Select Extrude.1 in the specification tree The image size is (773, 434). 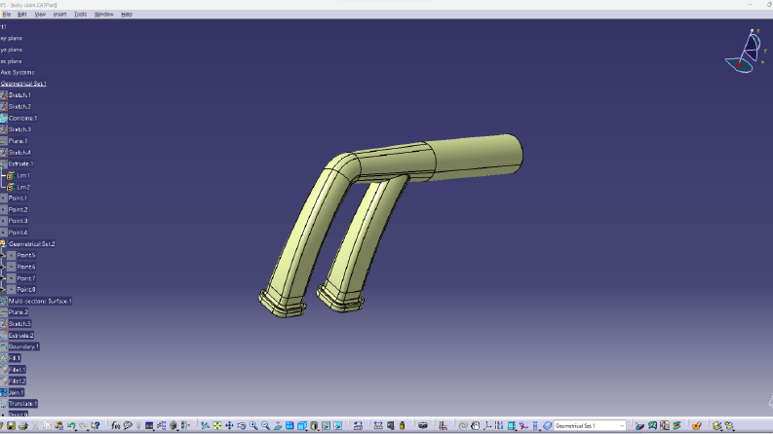pos(20,163)
